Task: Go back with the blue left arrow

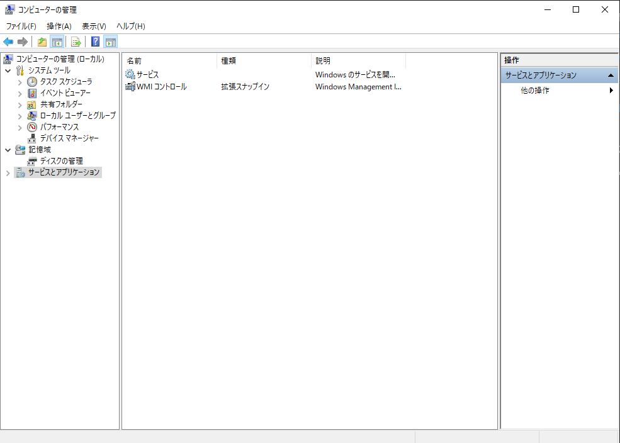Action: pos(8,42)
